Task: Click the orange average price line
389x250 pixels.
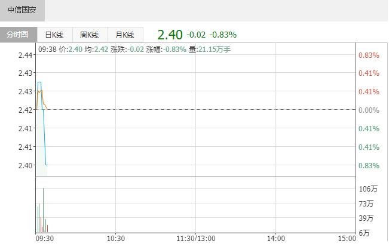Action: click(42, 98)
